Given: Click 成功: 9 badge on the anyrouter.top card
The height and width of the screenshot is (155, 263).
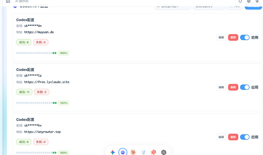Looking at the screenshot, I should pos(24,142).
